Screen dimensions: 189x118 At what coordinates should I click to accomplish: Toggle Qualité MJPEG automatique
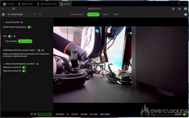click(x=30, y=27)
